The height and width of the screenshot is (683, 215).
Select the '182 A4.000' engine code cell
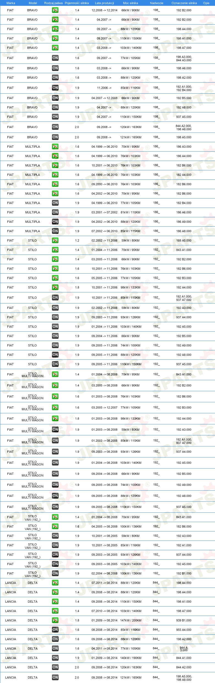pos(184,175)
